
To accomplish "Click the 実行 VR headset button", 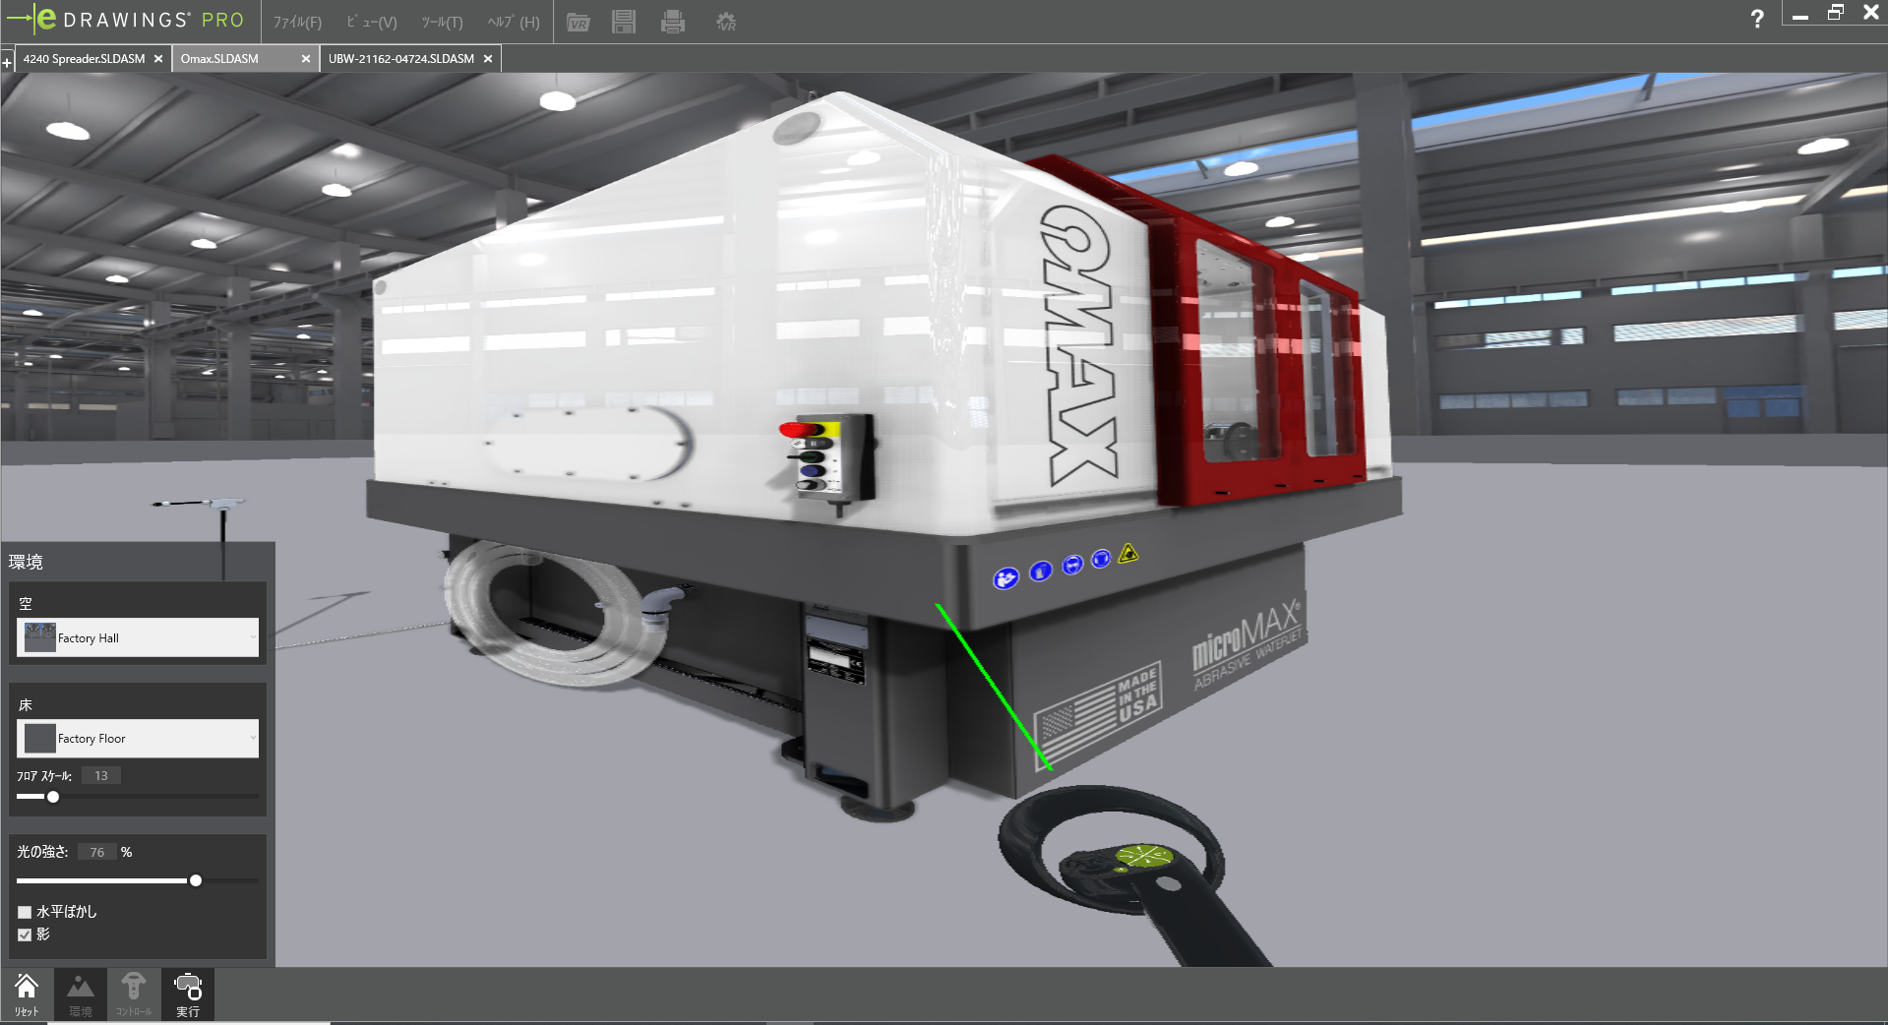I will tap(187, 995).
